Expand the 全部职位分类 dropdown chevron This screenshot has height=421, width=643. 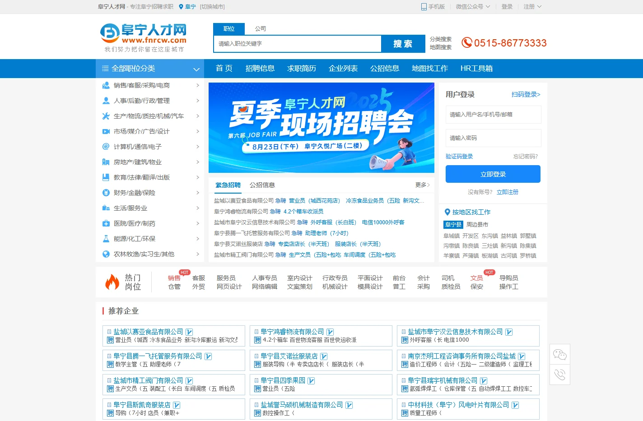click(x=196, y=69)
